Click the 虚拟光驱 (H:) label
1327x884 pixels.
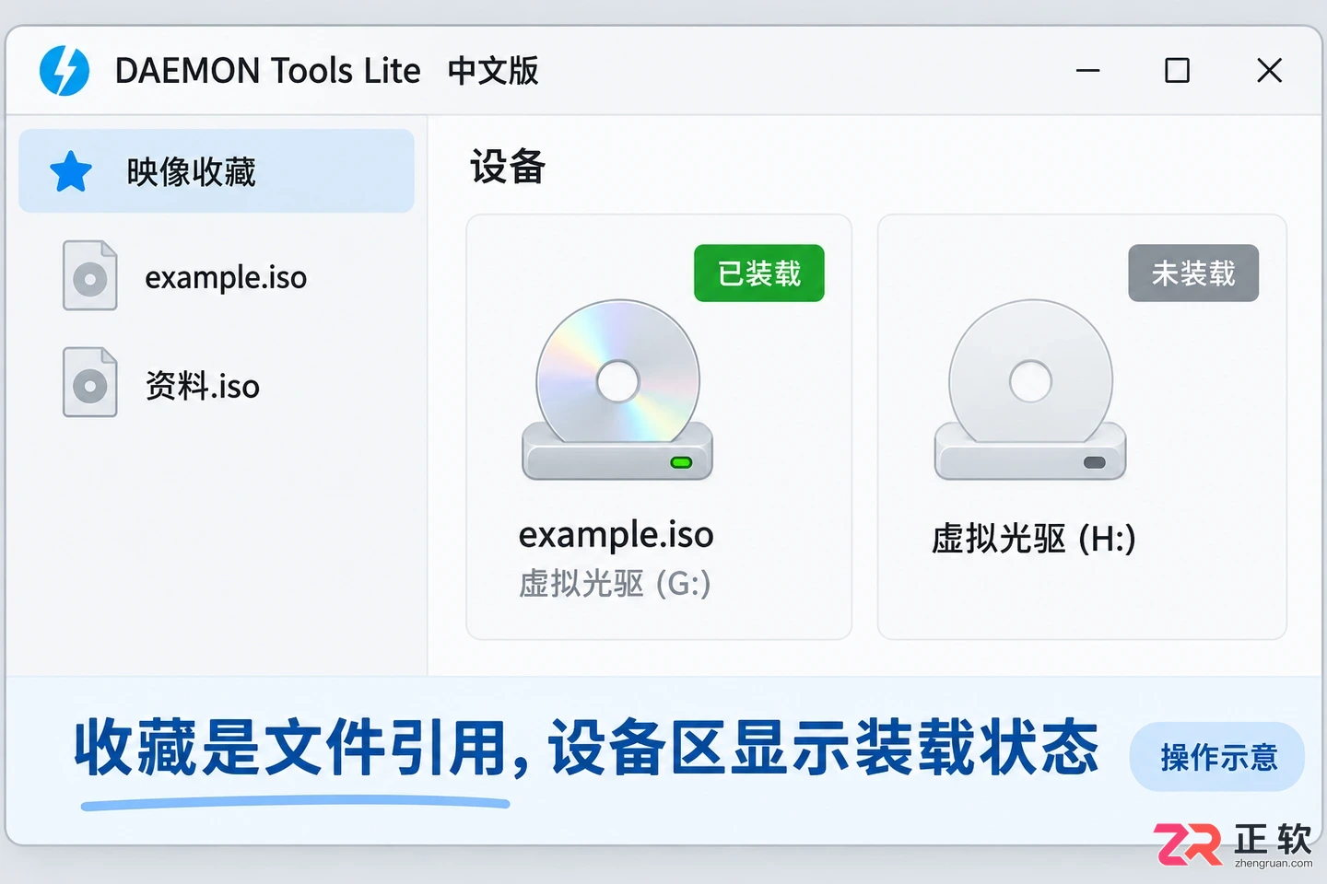(x=1033, y=539)
